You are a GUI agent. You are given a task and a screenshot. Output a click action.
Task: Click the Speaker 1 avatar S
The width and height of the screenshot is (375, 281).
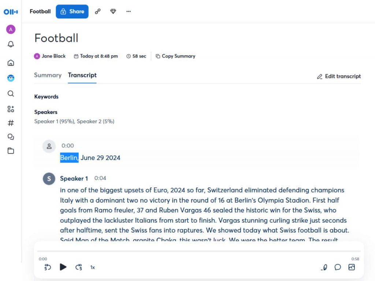click(49, 179)
